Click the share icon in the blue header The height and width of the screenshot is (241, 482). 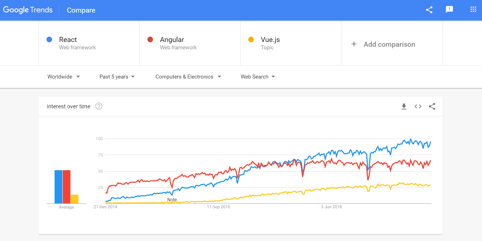pos(429,10)
